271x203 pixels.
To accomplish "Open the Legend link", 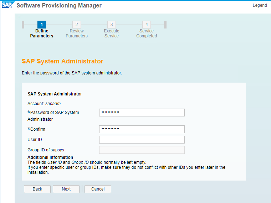I will [260, 5].
